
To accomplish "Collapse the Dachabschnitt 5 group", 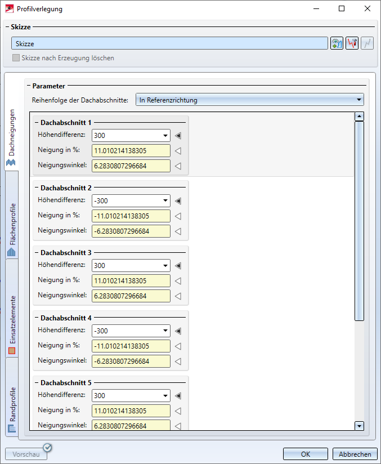I will click(x=37, y=382).
